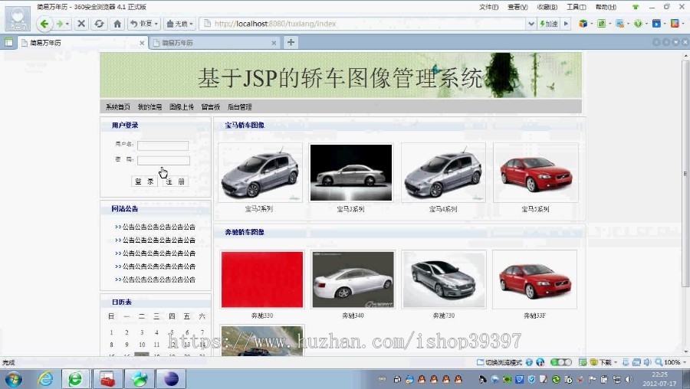Open 图像上传 navigation link
Viewport: 690px width, 389px height.
click(x=182, y=106)
